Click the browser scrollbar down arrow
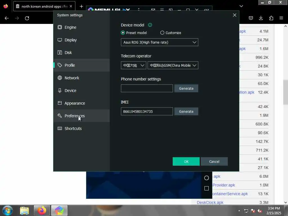288x216 pixels. [x=285, y=202]
